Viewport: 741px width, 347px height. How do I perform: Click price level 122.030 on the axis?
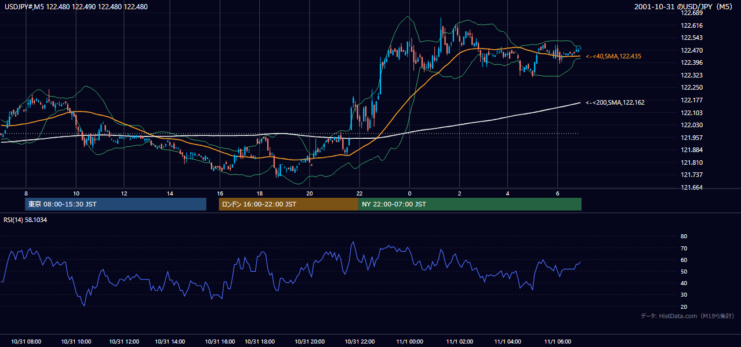click(692, 125)
